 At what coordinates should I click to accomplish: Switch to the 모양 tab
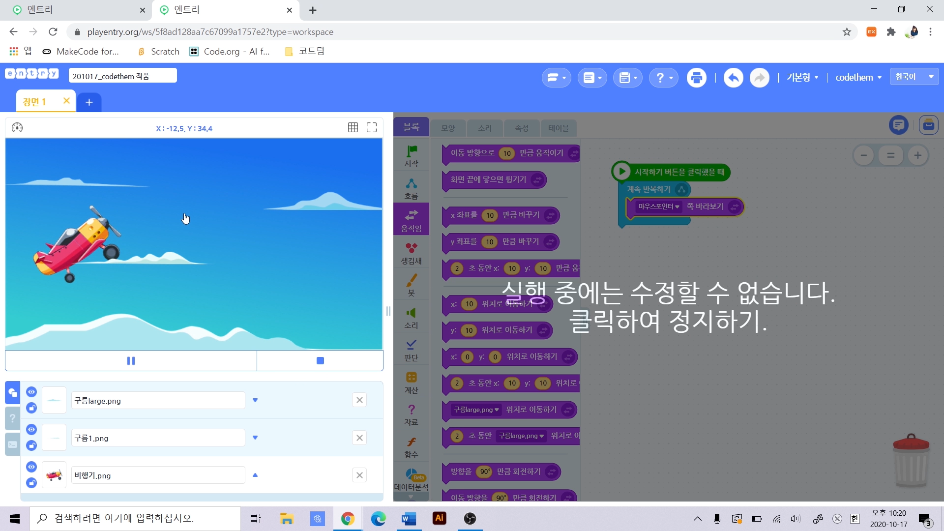tap(448, 128)
